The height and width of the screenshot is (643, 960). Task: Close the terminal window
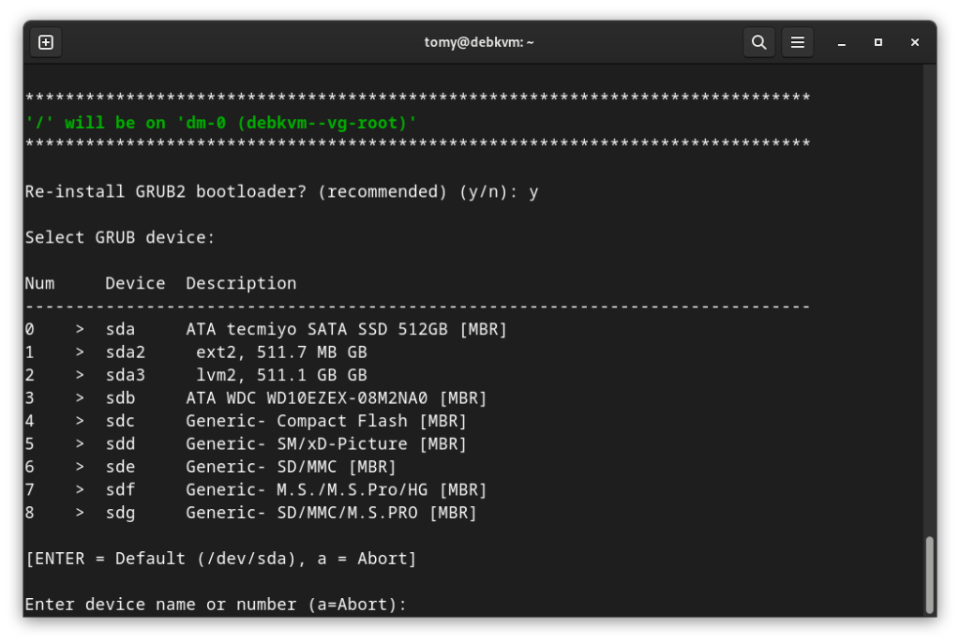915,42
